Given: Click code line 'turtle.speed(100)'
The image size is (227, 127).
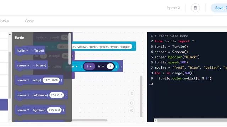Looking at the screenshot, I should (x=171, y=62).
